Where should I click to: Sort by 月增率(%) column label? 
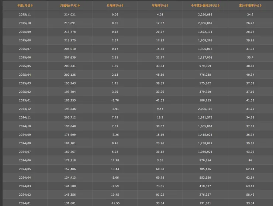114,6
